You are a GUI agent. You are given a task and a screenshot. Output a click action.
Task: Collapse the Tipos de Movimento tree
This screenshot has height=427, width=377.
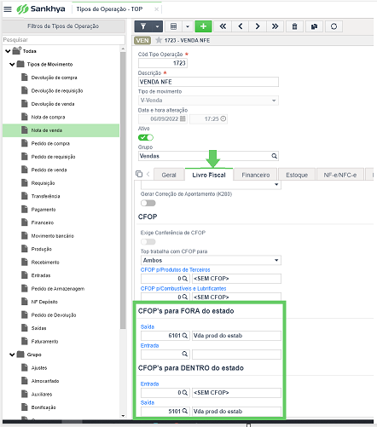click(x=12, y=65)
